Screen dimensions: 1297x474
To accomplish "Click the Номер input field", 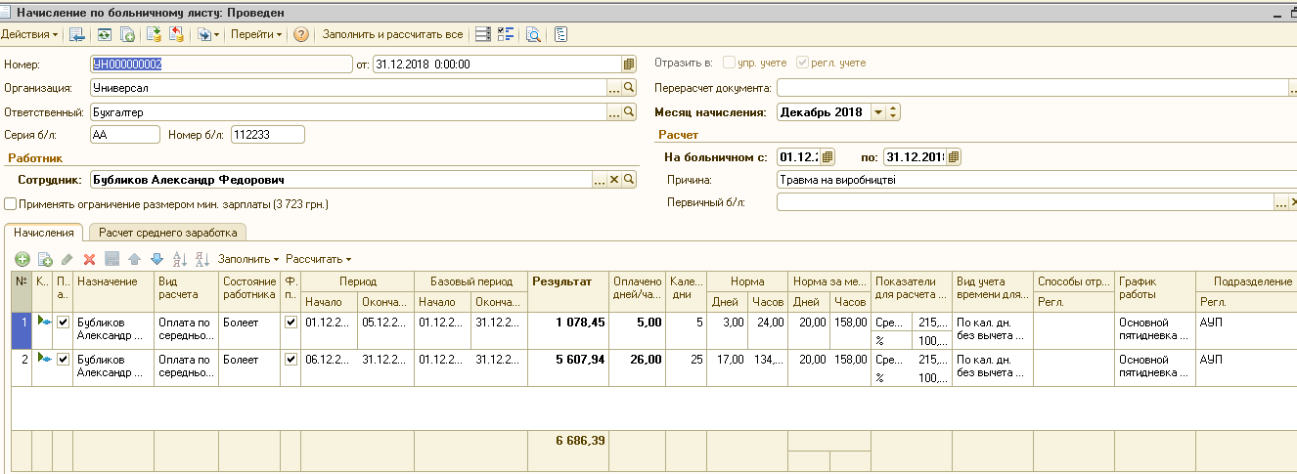I will pyautogui.click(x=220, y=64).
